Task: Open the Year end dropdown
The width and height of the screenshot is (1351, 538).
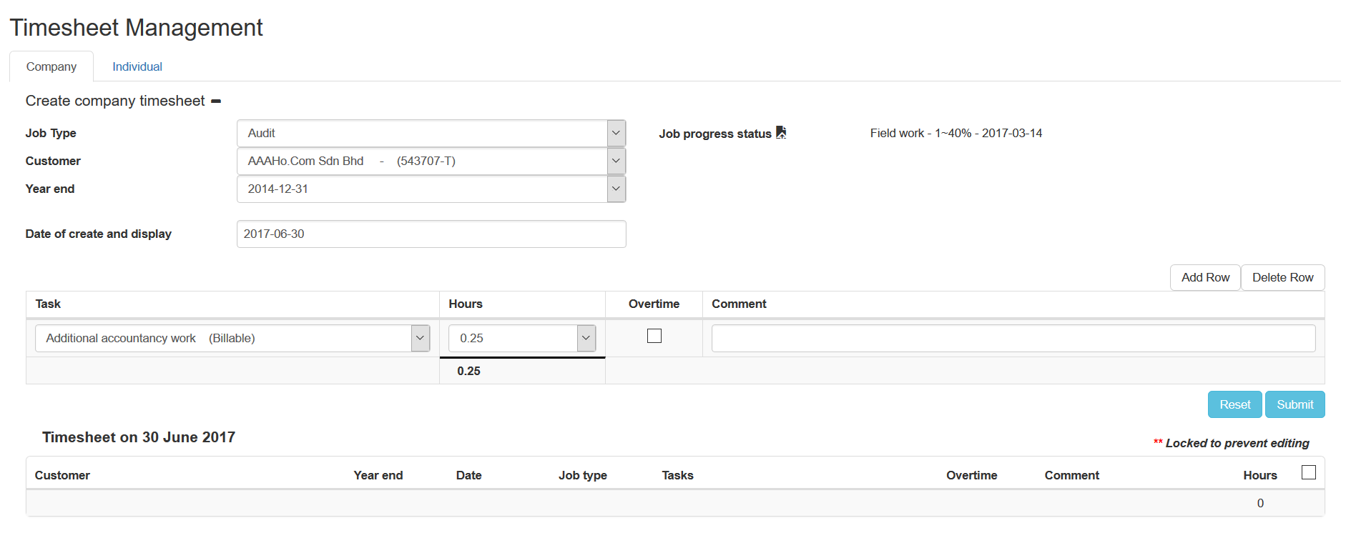Action: point(616,189)
